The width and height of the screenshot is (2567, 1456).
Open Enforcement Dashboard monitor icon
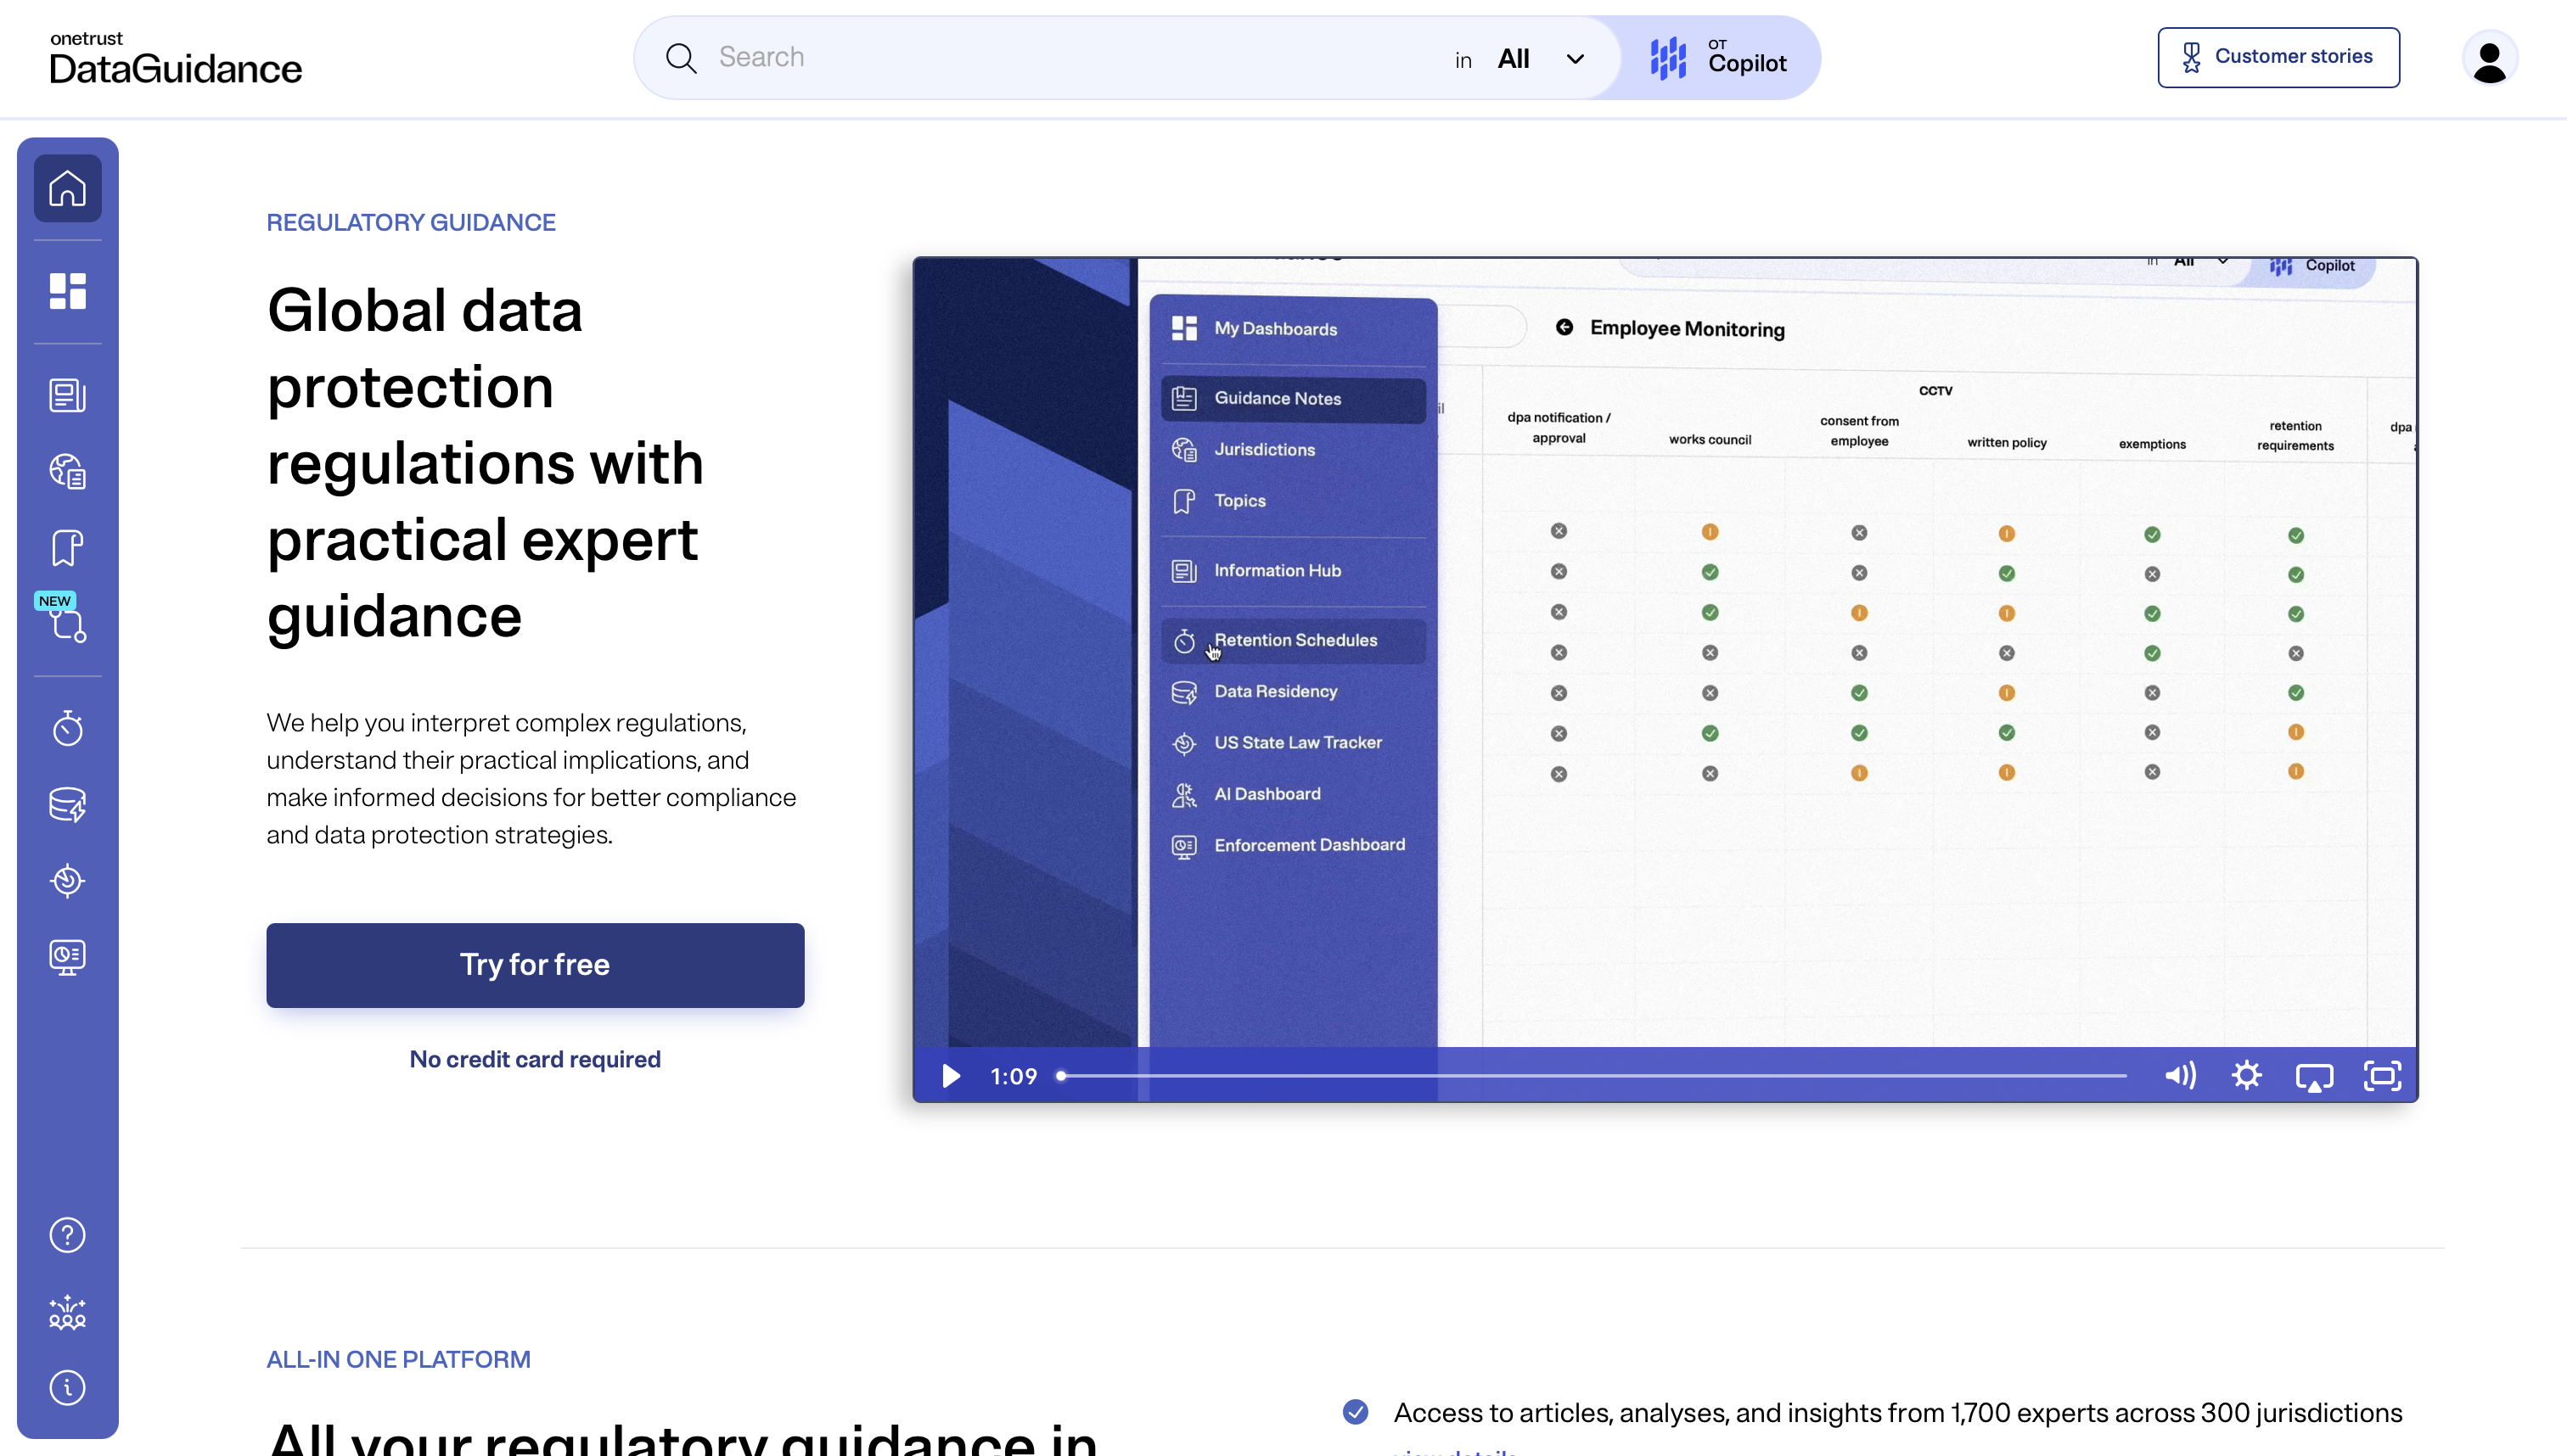[x=67, y=957]
